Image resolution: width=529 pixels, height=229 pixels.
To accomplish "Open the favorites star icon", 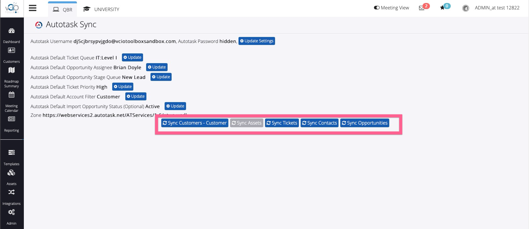I will tap(442, 8).
